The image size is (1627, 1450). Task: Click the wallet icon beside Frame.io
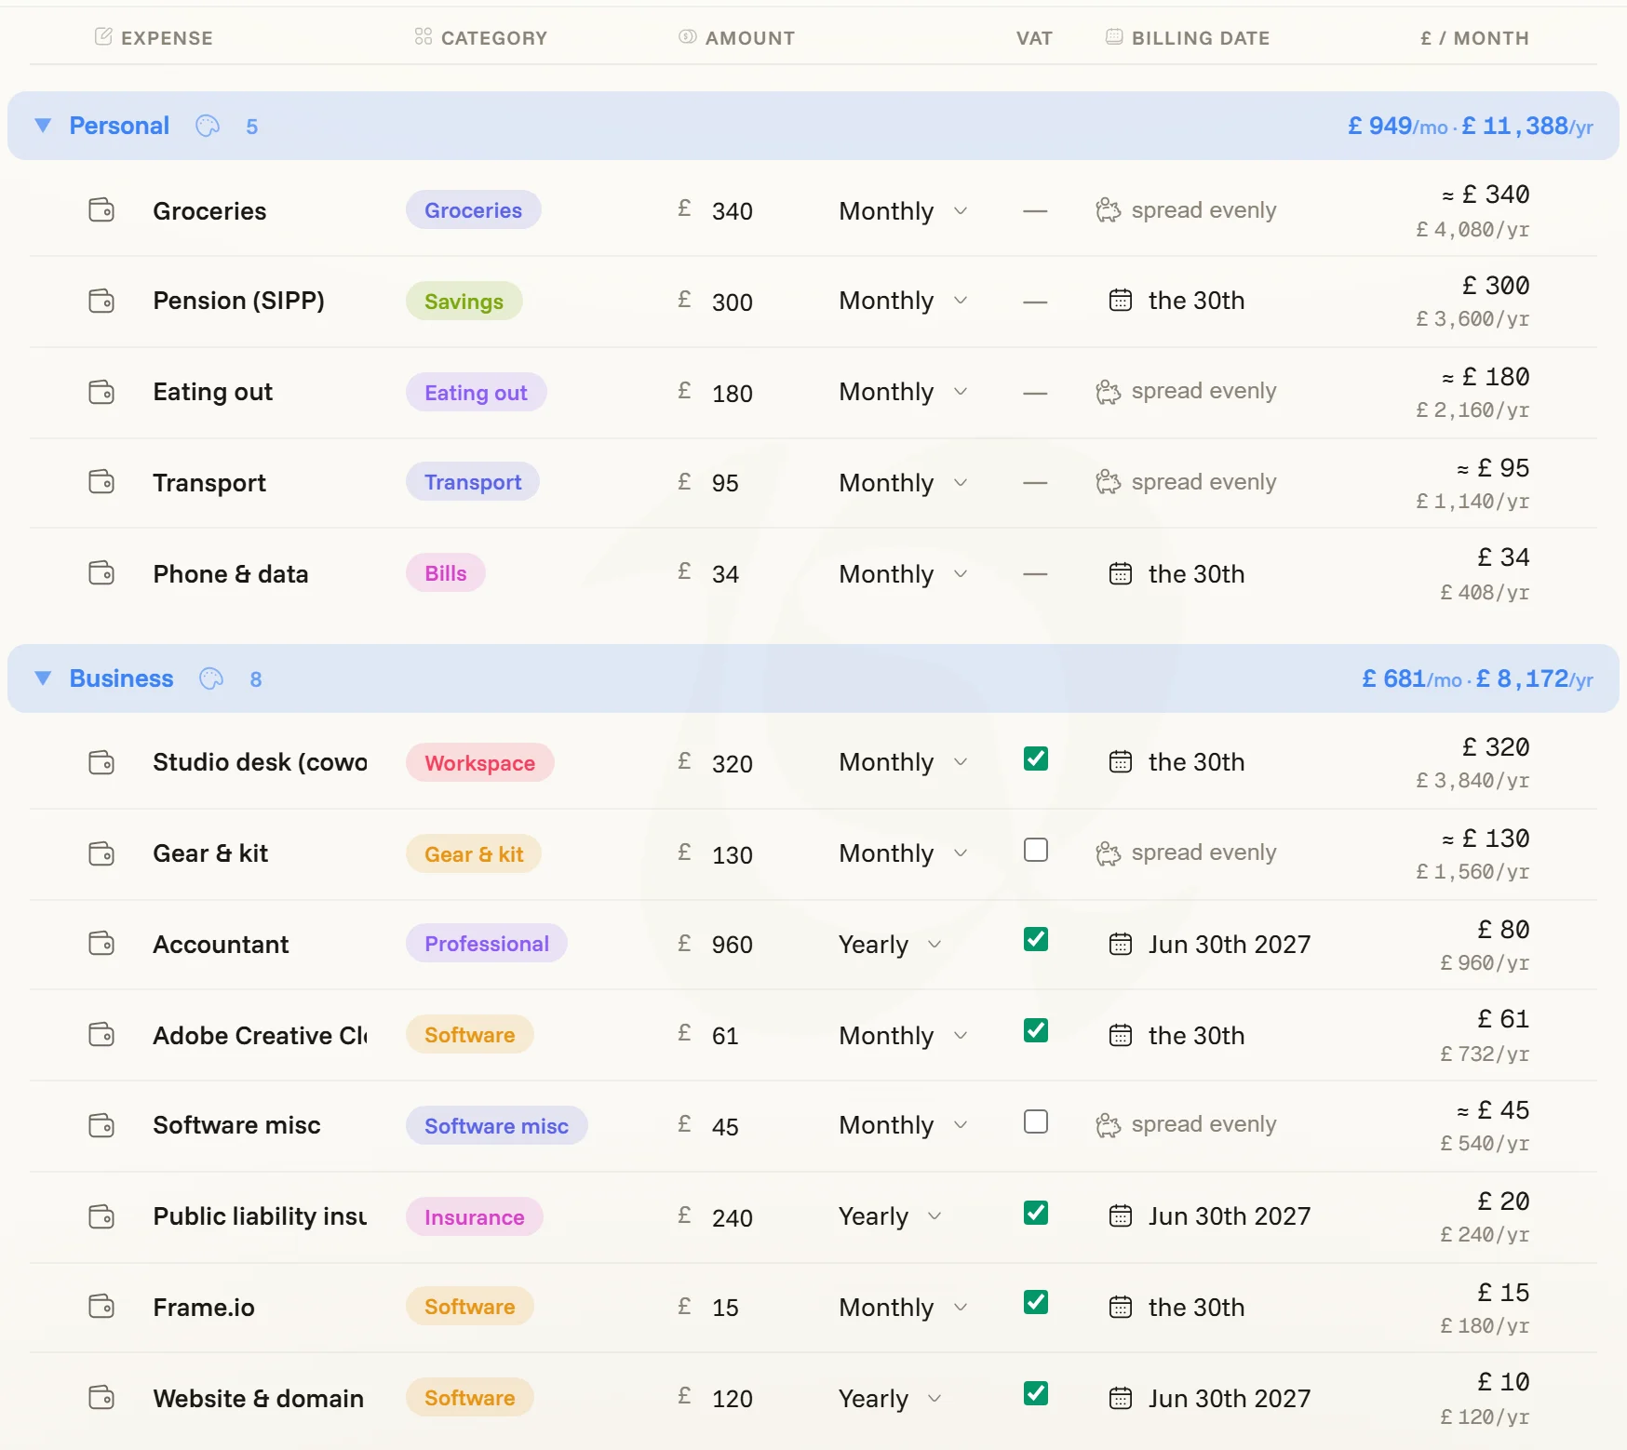pos(101,1307)
